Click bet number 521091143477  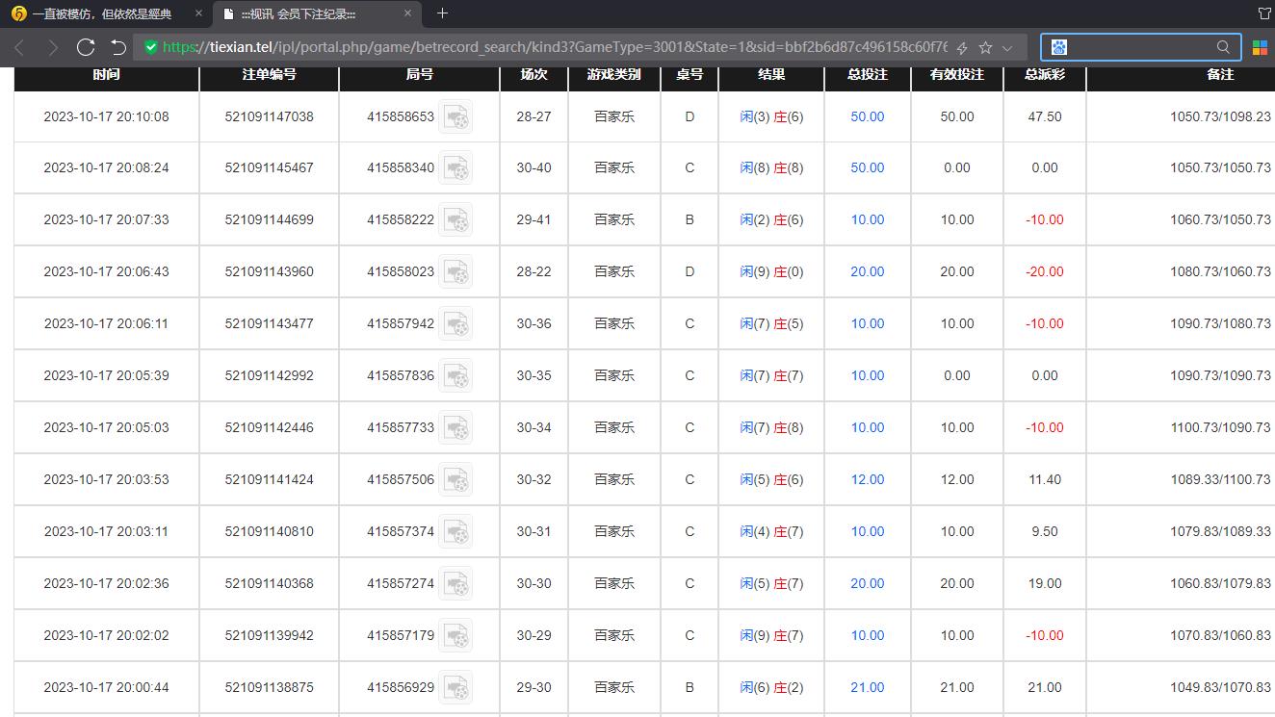coord(269,323)
